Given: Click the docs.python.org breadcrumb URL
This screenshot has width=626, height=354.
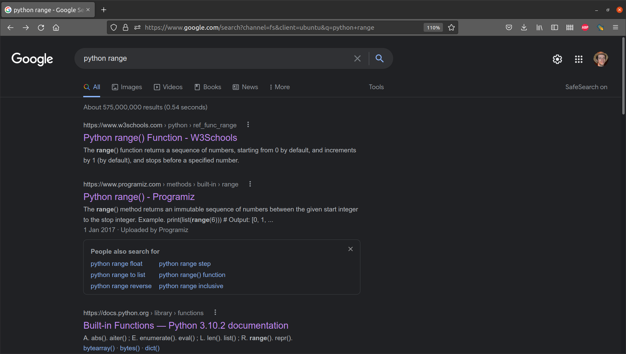Looking at the screenshot, I should pos(143,313).
